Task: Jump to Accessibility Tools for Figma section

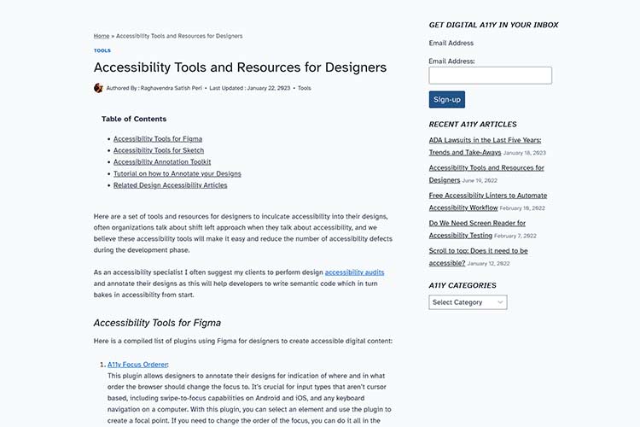Action: point(158,138)
